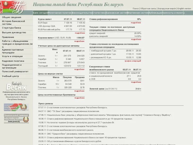Viewport: 193px width, 145px height.
Task: Open депозитный аукцион 1 дн. entry
Action: click(x=104, y=54)
